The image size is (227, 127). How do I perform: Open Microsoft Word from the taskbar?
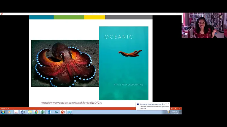(23, 112)
